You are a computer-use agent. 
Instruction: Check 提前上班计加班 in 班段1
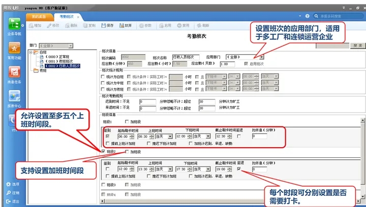(107, 144)
